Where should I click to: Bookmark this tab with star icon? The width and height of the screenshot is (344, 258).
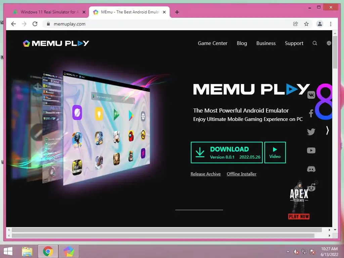(306, 24)
